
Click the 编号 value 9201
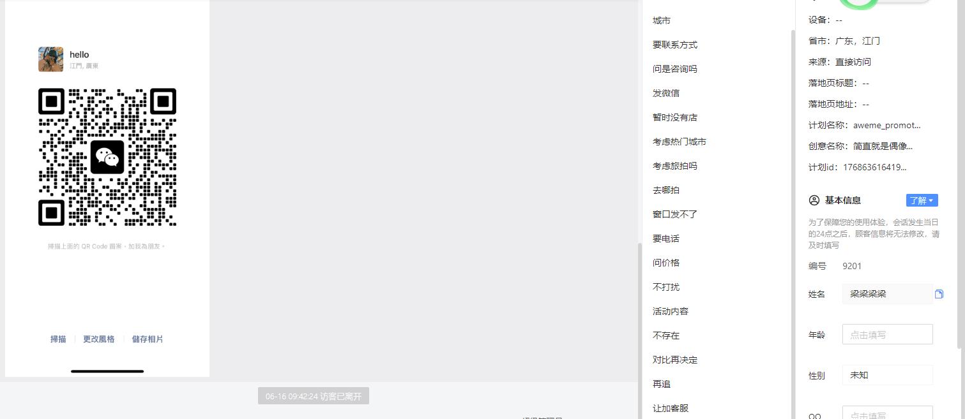click(852, 266)
